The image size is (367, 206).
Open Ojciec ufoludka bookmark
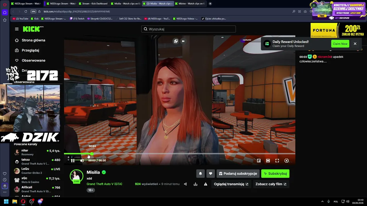click(214, 19)
